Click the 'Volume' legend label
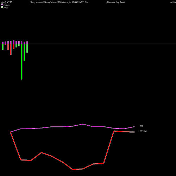The height and width of the screenshot is (176, 176). click(x=7, y=5)
